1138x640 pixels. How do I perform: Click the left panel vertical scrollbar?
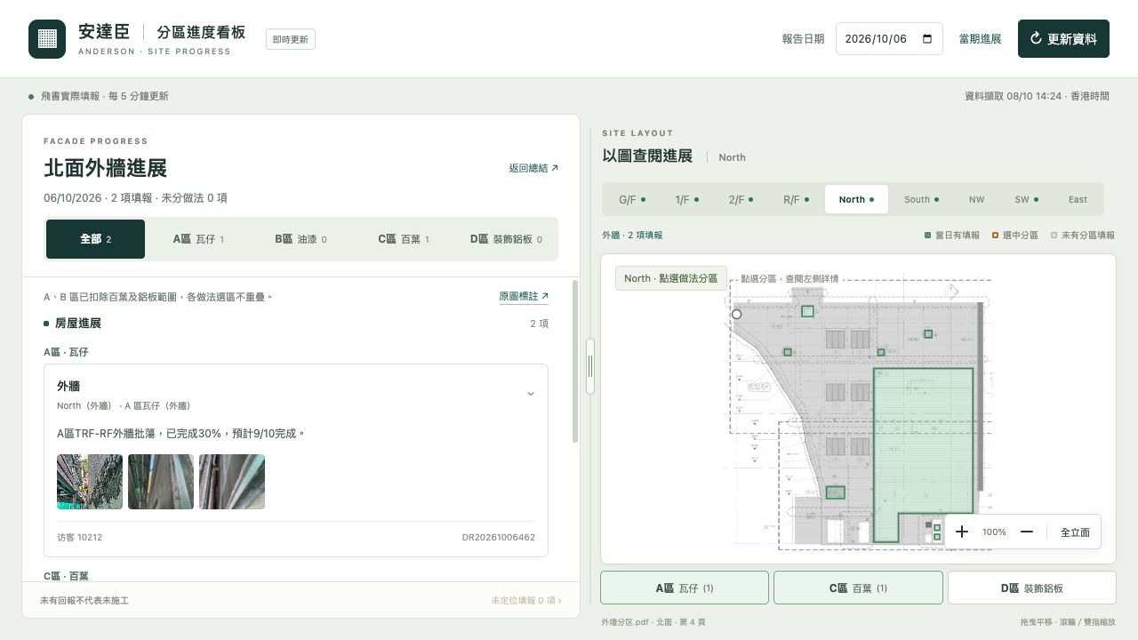tap(575, 362)
